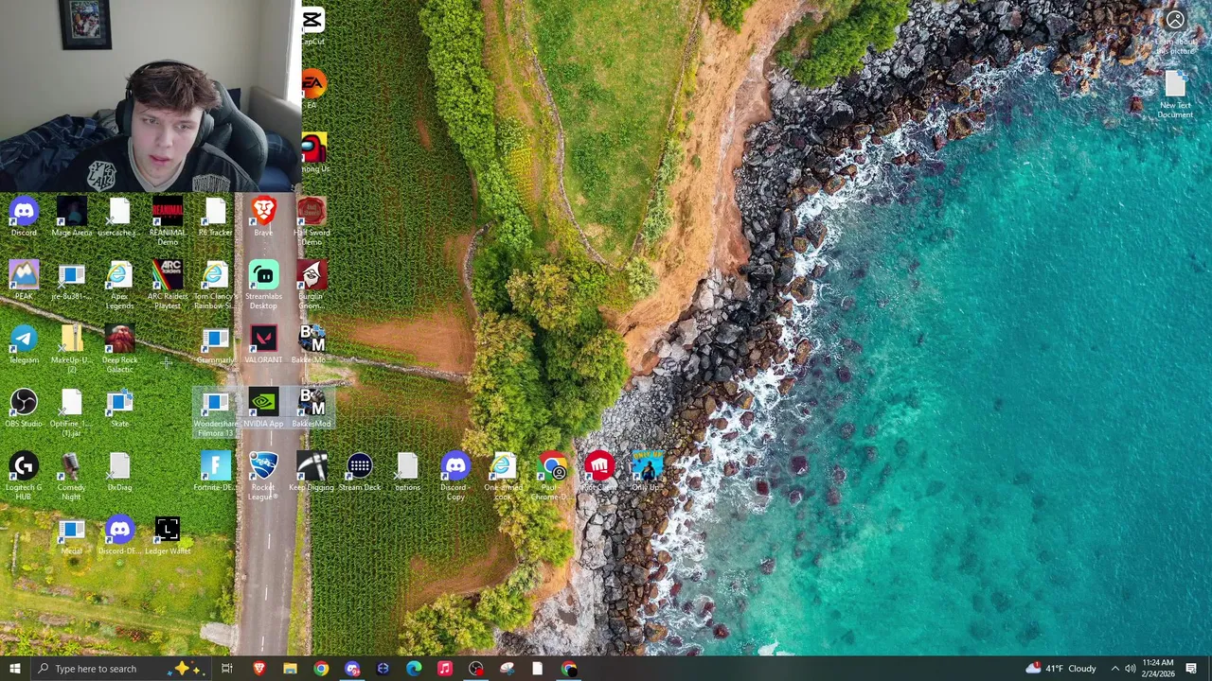
Task: Select the MakeUp-U zip folder
Action: (72, 349)
